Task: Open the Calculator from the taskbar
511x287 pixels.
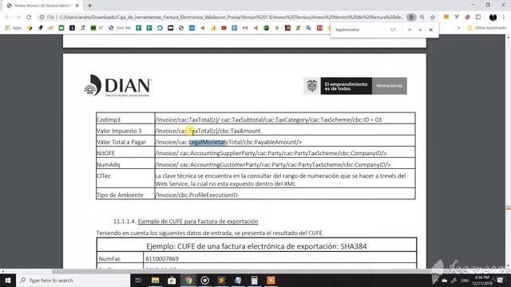Action: point(255,280)
